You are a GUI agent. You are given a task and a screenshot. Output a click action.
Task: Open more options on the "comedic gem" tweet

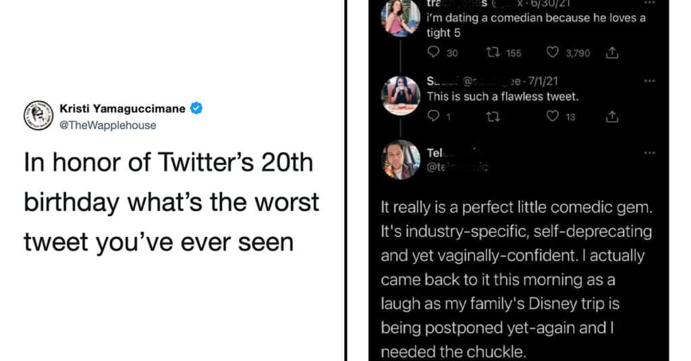coord(650,153)
